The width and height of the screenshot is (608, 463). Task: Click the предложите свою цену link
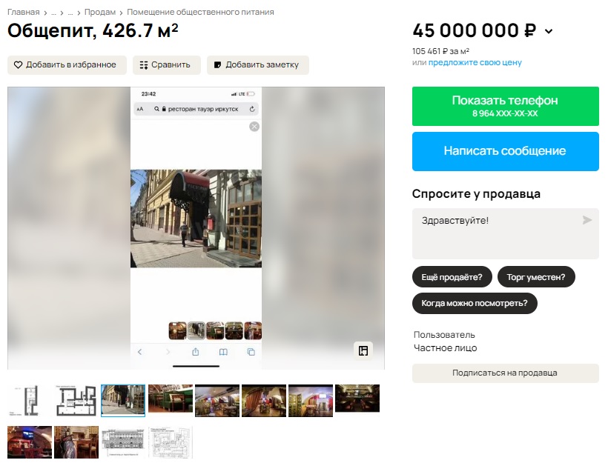475,62
